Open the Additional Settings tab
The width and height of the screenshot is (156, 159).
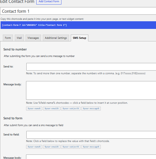(56, 38)
